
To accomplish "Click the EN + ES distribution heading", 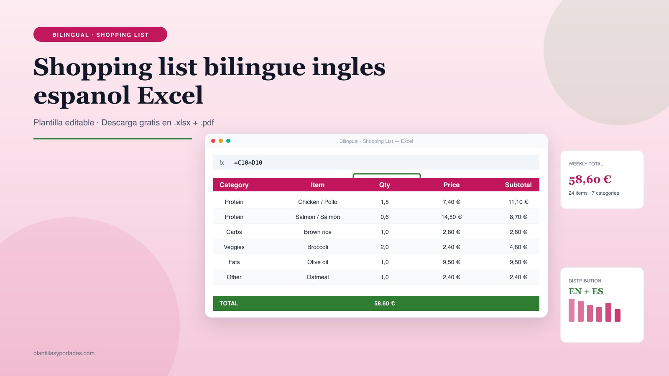I will click(x=586, y=291).
